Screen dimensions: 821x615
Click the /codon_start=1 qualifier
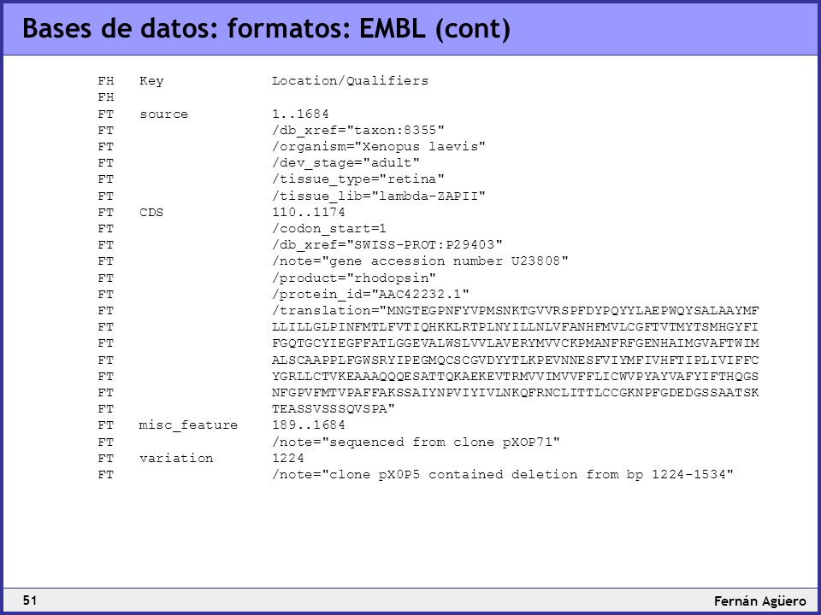click(x=328, y=229)
